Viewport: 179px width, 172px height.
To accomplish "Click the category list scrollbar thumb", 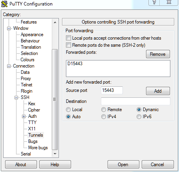I will coord(55,99).
